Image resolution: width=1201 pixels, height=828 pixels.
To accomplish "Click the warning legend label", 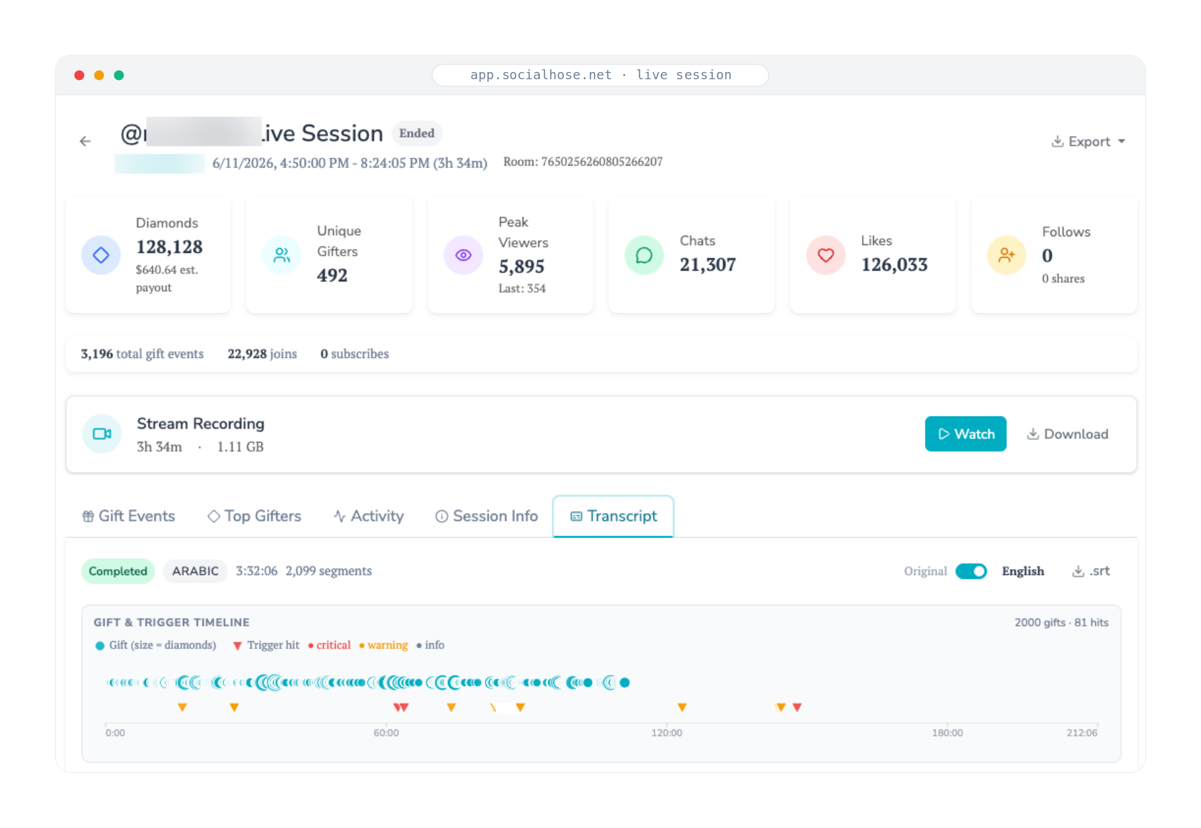I will point(387,645).
